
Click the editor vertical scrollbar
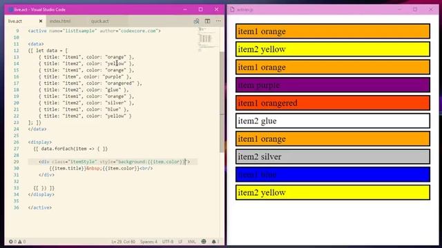pos(222,101)
